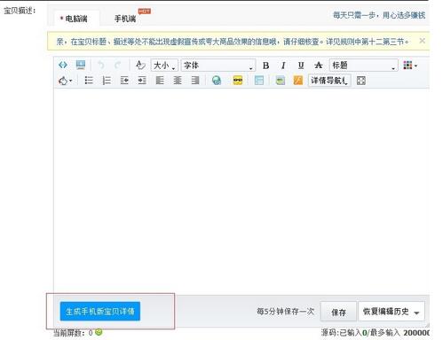The height and width of the screenshot is (340, 443).
Task: Click the 每5分钟保存一次 text
Action: tap(286, 312)
